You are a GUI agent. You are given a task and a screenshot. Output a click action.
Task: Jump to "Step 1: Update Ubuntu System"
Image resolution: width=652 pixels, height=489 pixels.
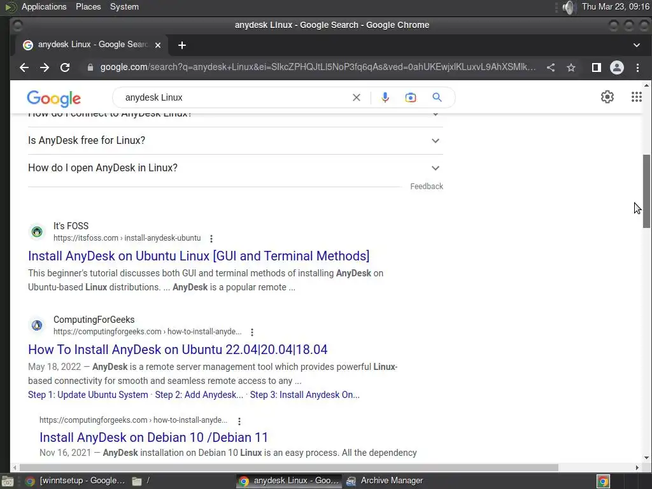point(88,395)
